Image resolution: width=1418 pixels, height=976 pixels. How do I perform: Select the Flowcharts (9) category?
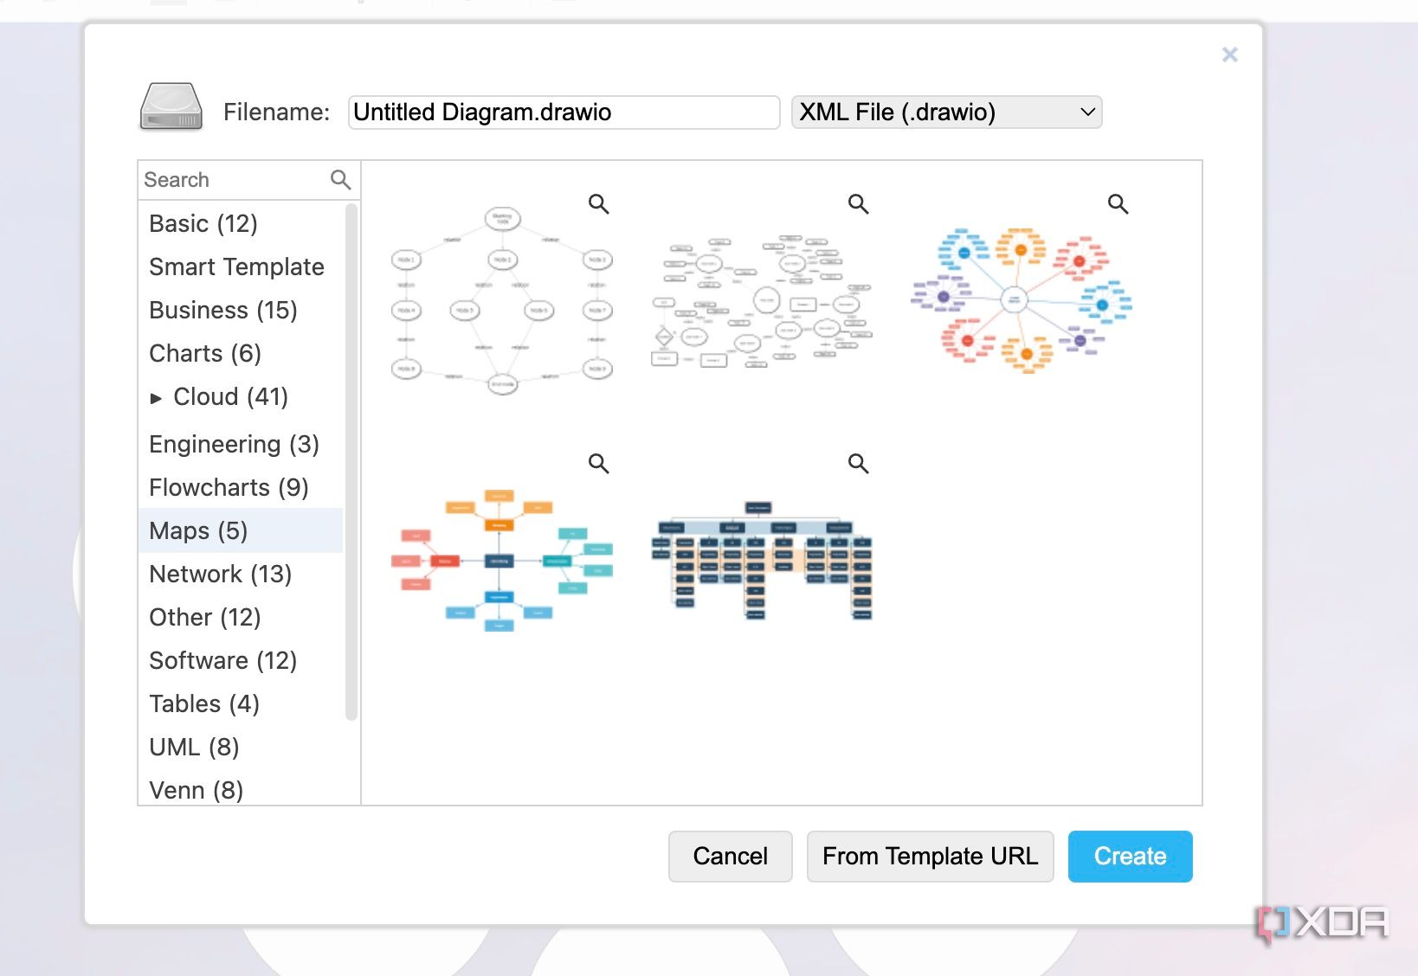[228, 487]
